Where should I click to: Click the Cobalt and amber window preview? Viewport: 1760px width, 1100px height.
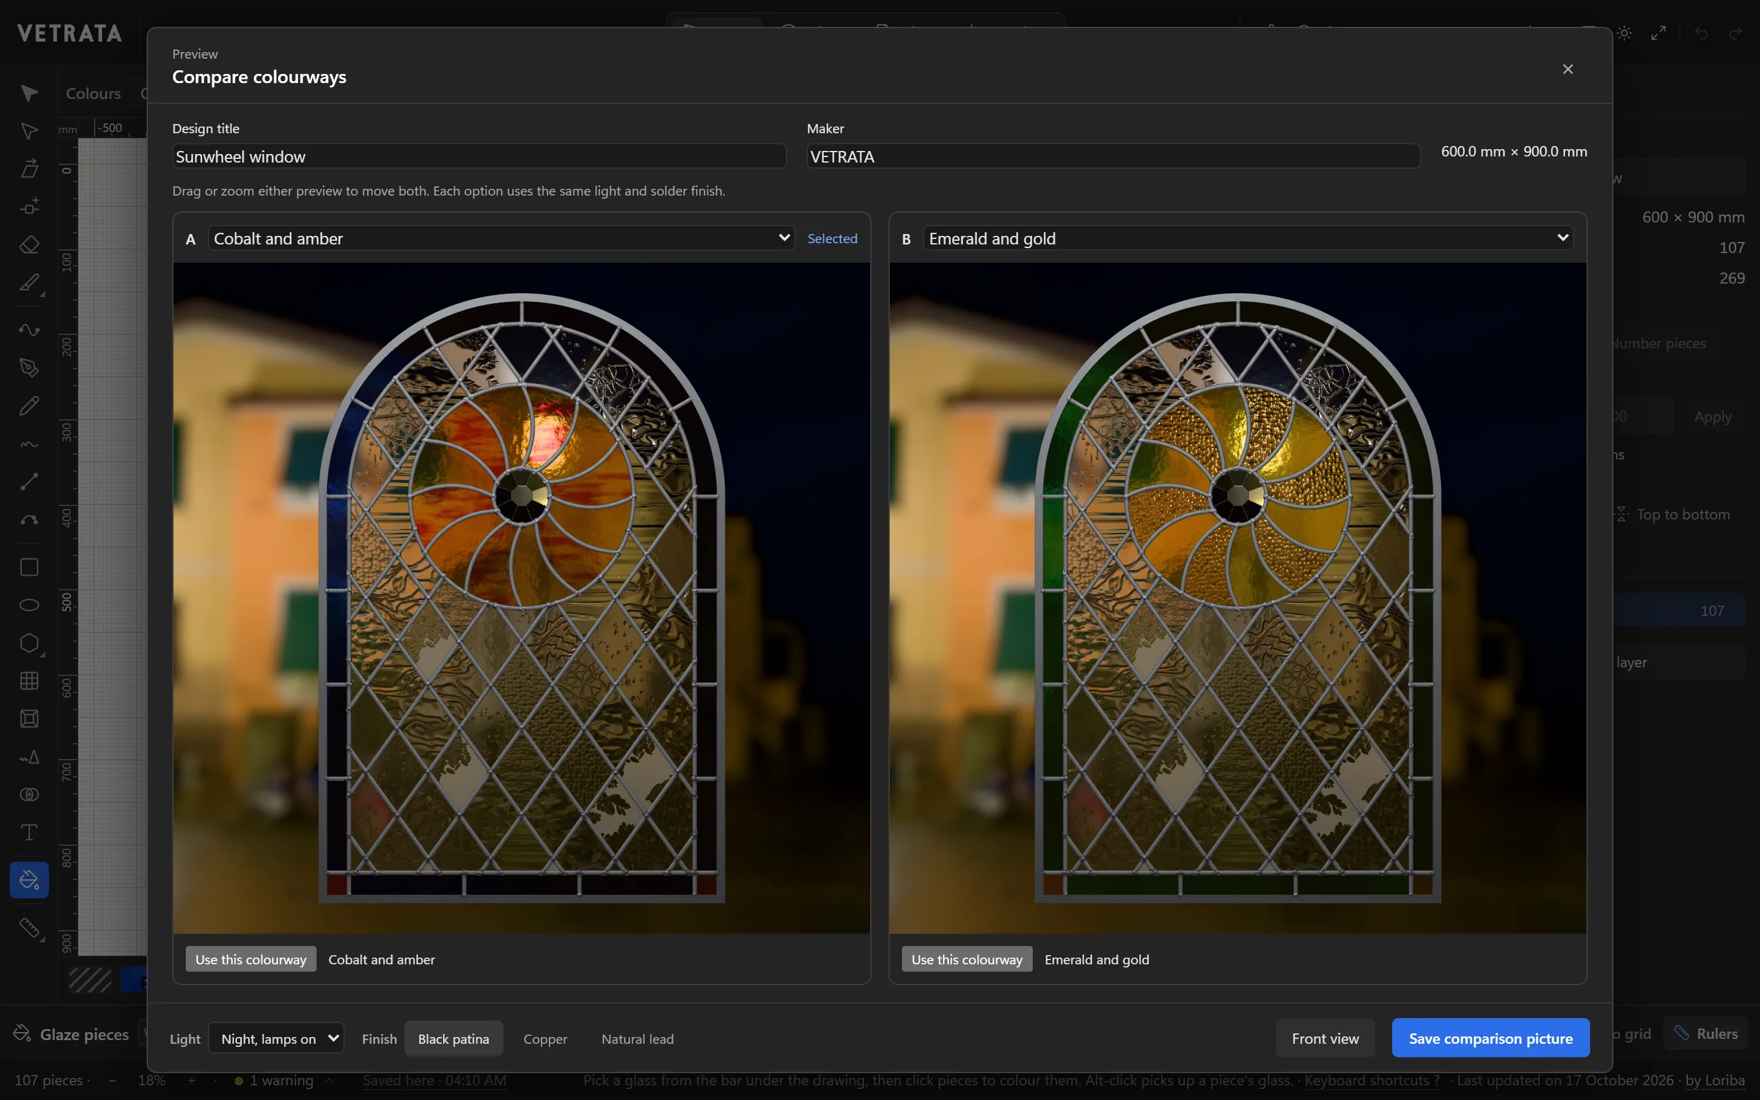coord(521,598)
